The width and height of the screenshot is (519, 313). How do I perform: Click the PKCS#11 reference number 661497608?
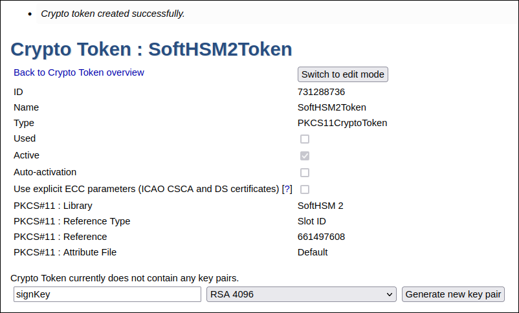click(x=321, y=237)
